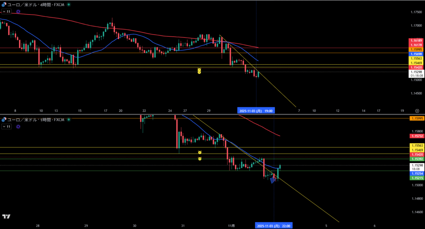Image resolution: width=425 pixels, height=229 pixels.
Task: Select the orange 1.15995 price label in upper chart
Action: 416,49
